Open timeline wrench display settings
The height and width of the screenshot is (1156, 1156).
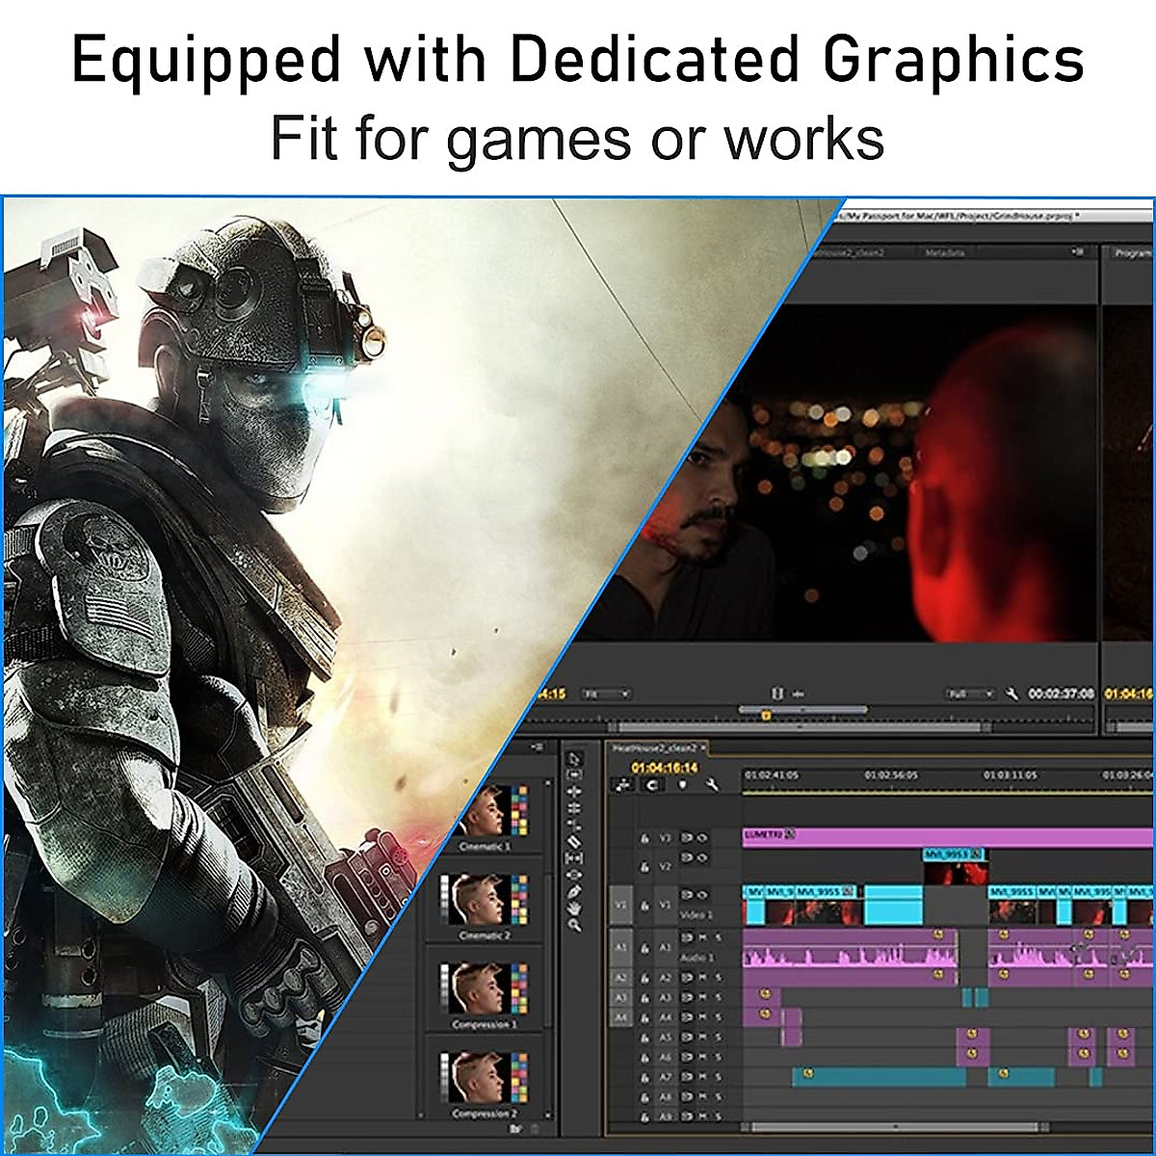tap(712, 785)
